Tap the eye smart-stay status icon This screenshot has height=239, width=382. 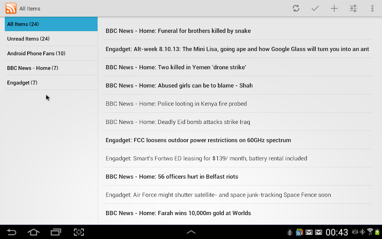click(x=355, y=232)
